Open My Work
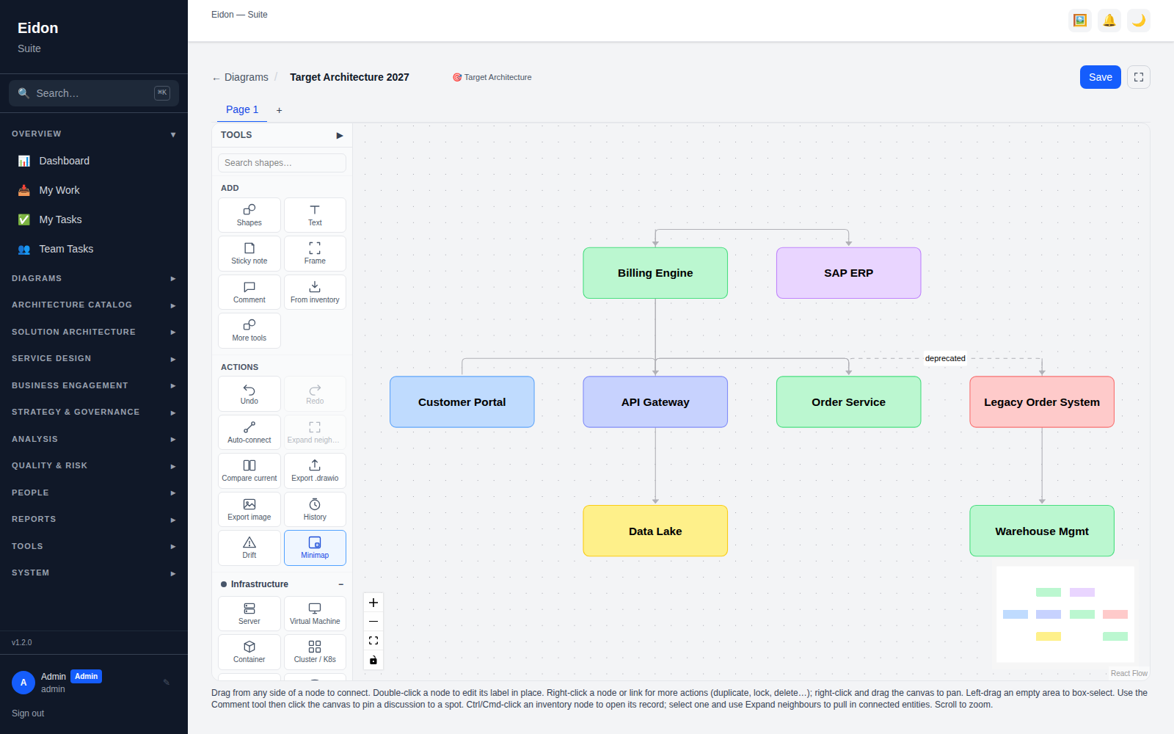The height and width of the screenshot is (734, 1174). (94, 190)
